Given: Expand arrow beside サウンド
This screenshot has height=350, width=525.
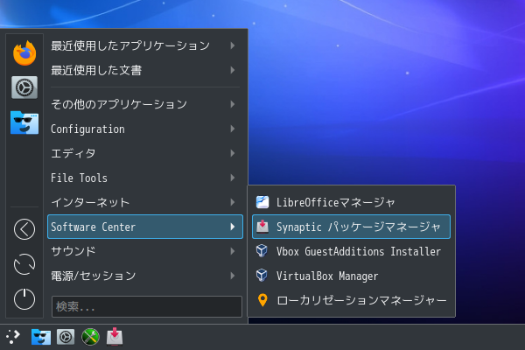Looking at the screenshot, I should click(233, 251).
